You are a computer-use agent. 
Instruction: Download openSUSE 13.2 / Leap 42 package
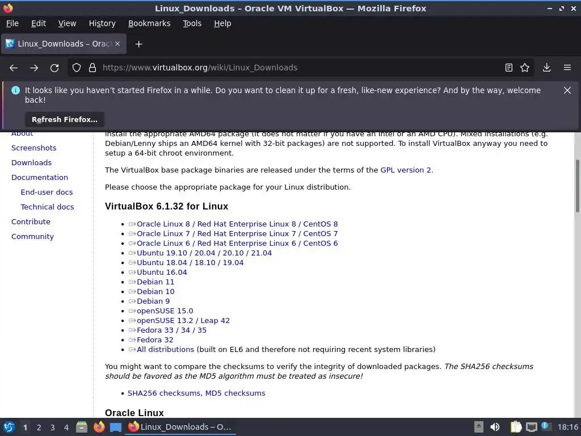pyautogui.click(x=183, y=320)
